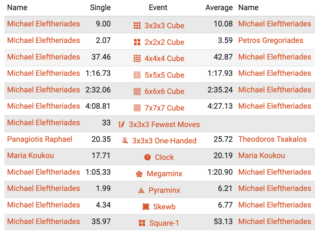Click the 7x7x7 Cube grid icon
The height and width of the screenshot is (233, 315).
(137, 108)
